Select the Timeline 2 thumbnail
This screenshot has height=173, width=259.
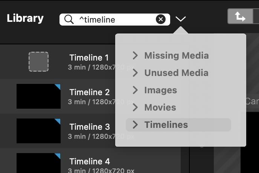[x=38, y=96]
